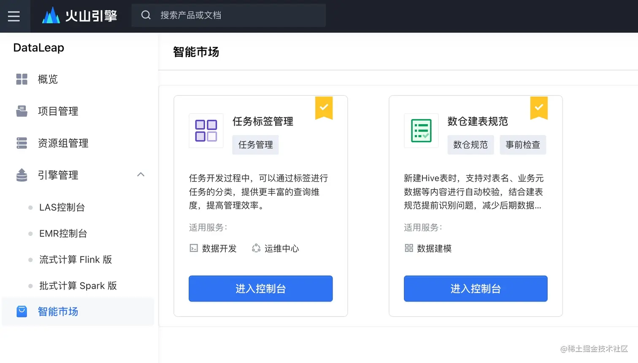Viewport: 638px width, 363px height.
Task: Click the 智能市场 page heading
Action: (196, 52)
